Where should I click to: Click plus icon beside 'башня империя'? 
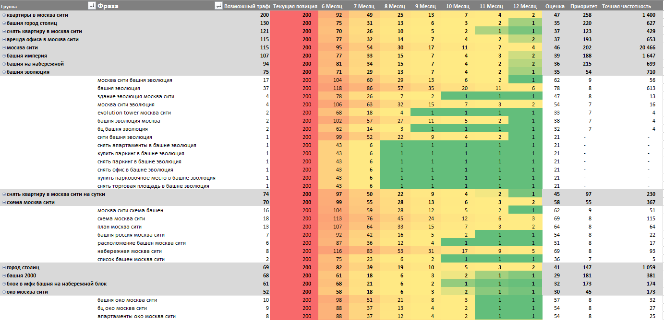coord(4,56)
